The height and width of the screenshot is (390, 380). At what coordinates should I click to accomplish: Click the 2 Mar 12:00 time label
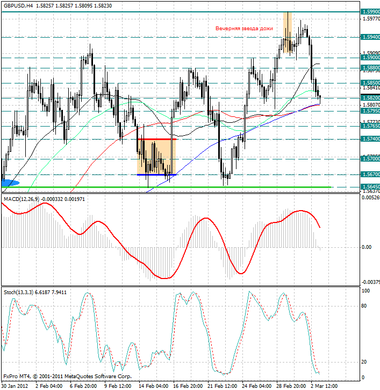(325, 386)
